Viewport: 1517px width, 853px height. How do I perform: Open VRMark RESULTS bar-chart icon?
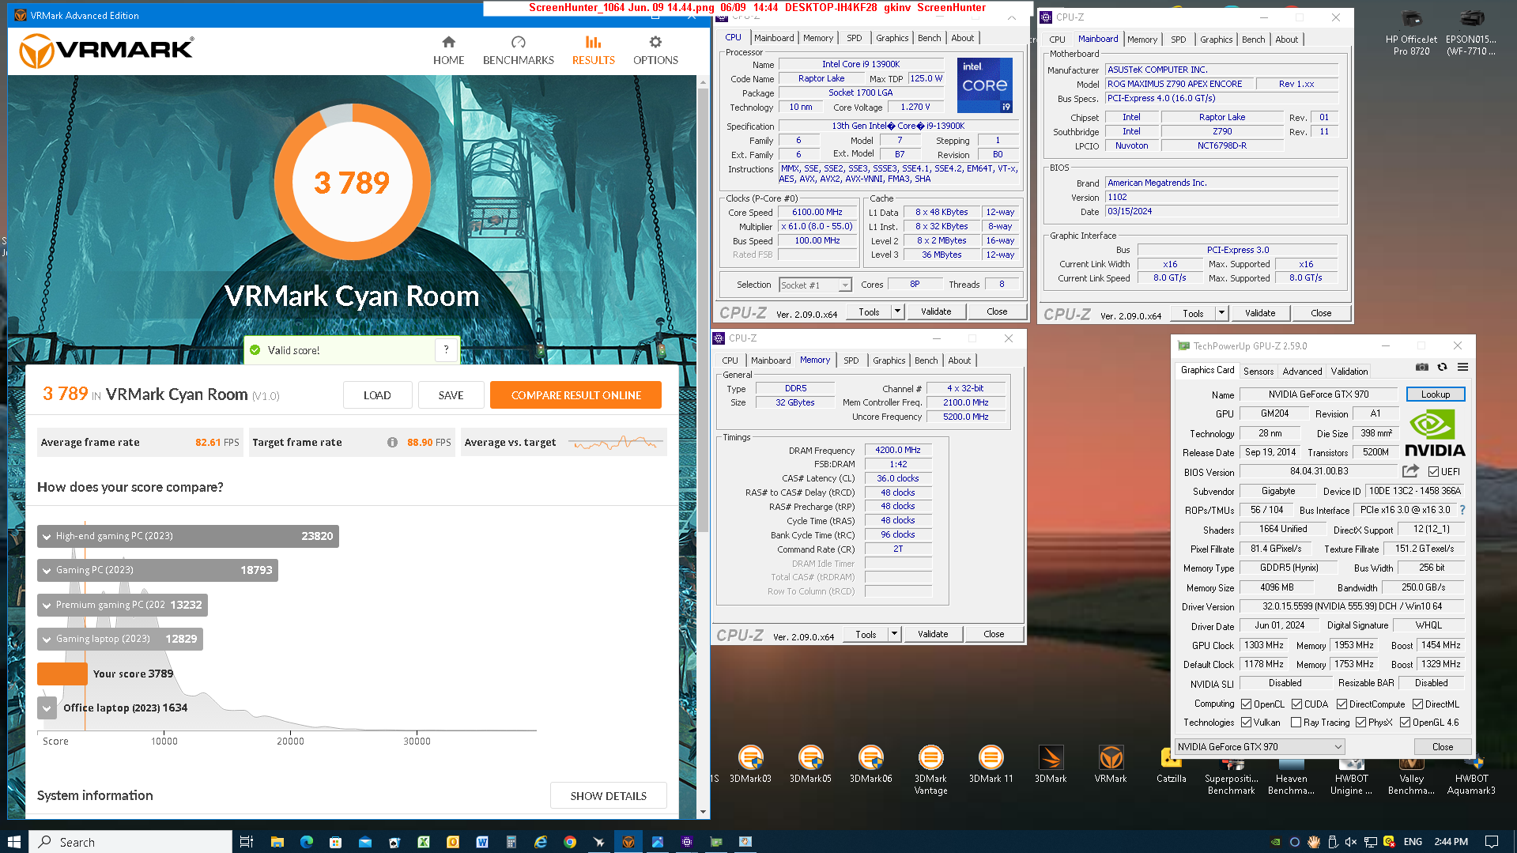coord(593,42)
